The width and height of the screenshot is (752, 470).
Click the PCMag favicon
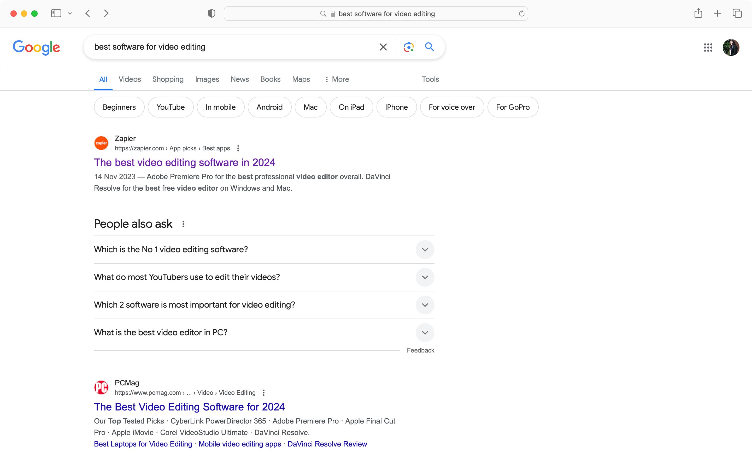point(101,387)
